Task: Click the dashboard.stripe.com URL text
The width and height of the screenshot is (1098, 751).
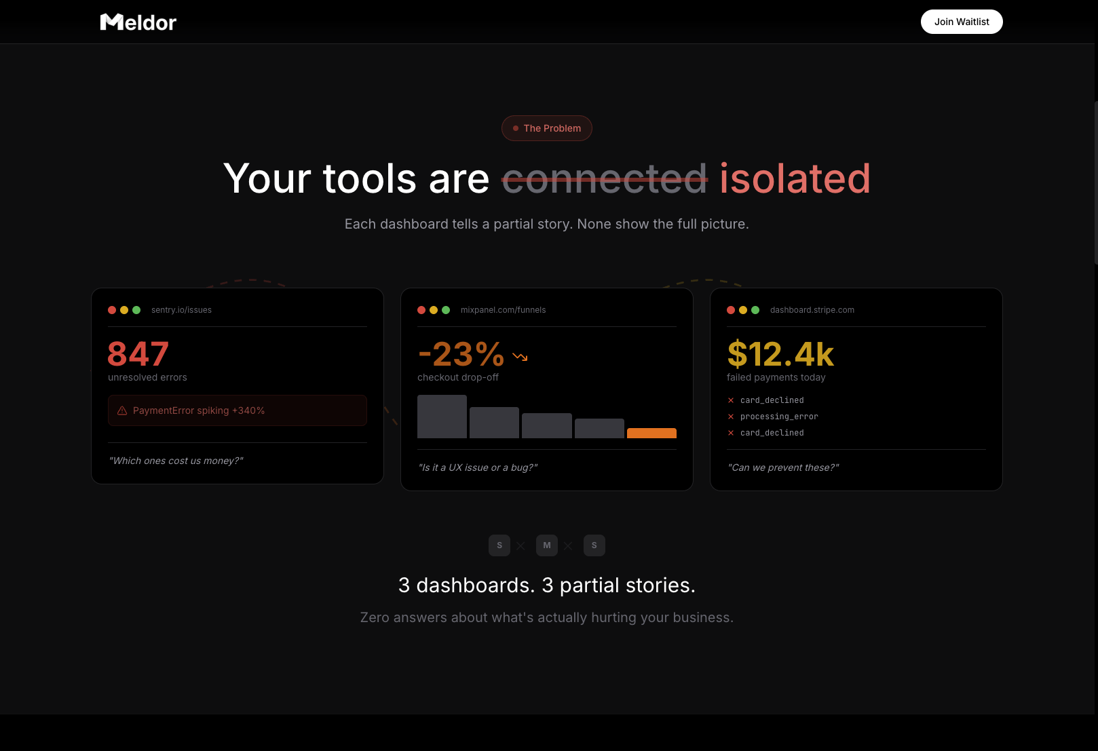Action: [x=812, y=310]
